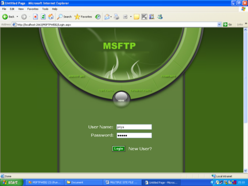Click the MSFTP site title

[119, 46]
